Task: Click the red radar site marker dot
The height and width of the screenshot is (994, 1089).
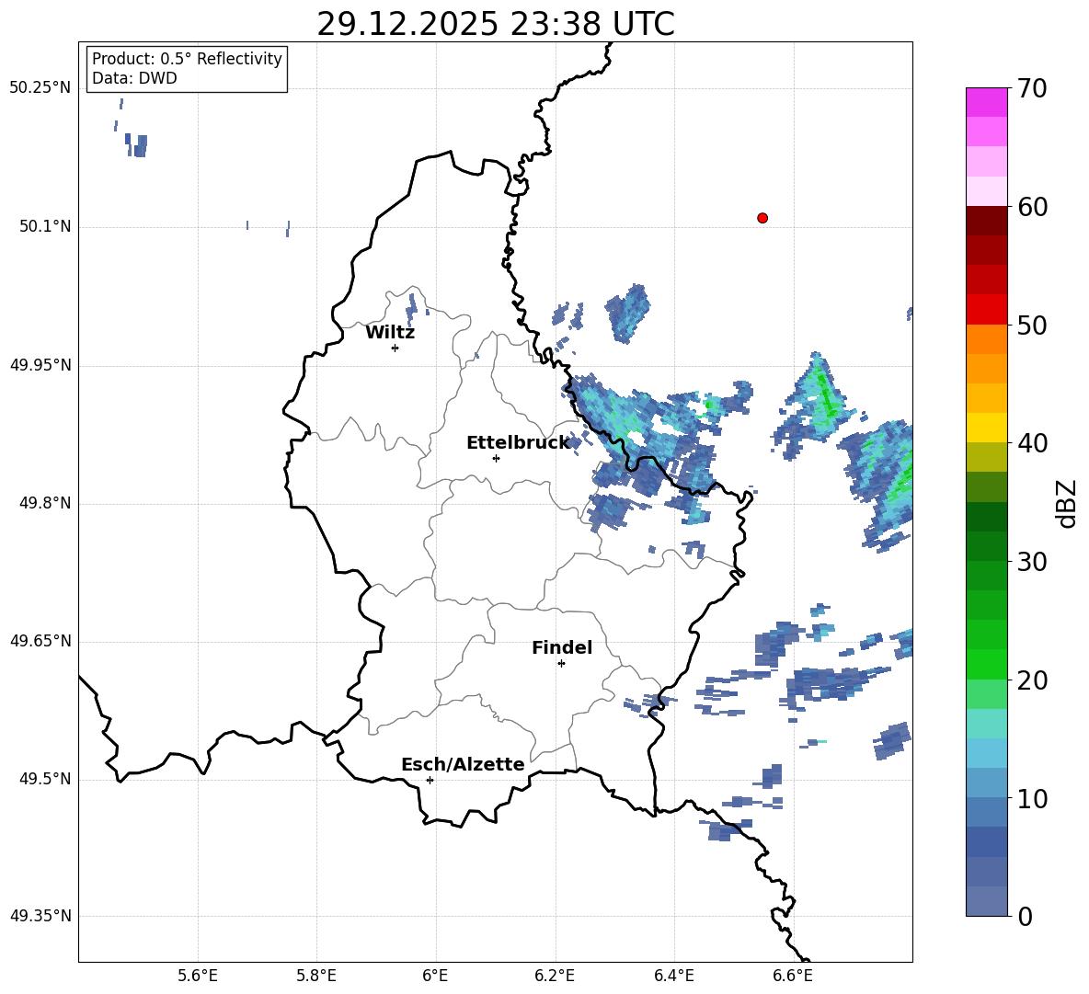Action: coord(762,218)
